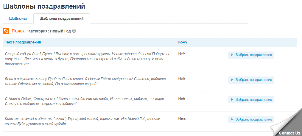The image size is (302, 136).
Task: Select the Снегурка моя greeting with its button
Action: coord(251,100)
